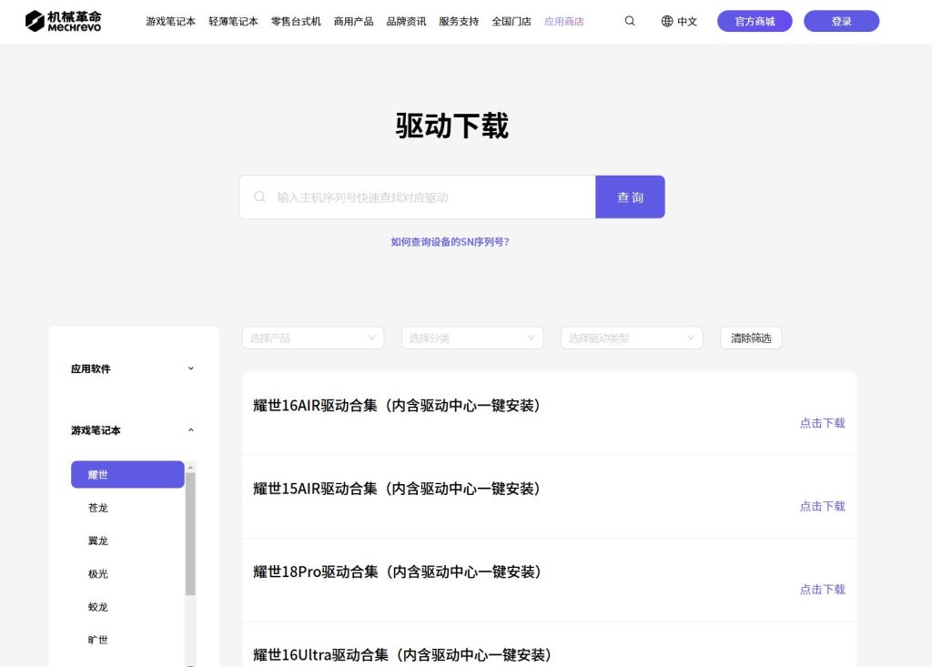Screen dimensions: 932x667
Task: Open 全国门店 navigation item
Action: click(512, 22)
